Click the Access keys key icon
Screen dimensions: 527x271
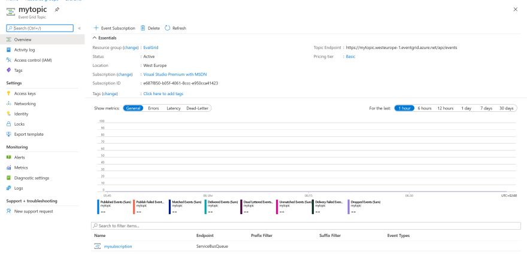coord(9,93)
